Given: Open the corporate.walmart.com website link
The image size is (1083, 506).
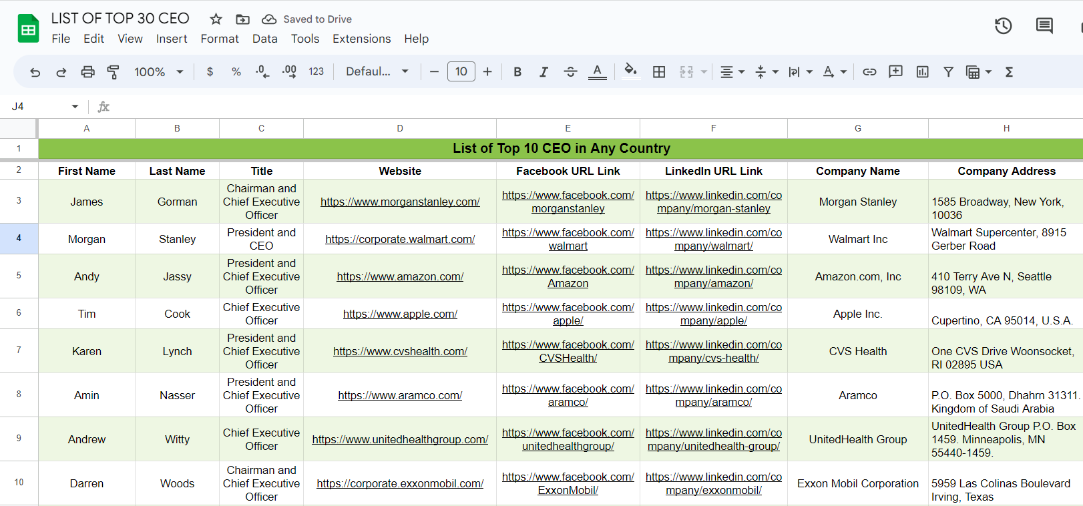Looking at the screenshot, I should pos(400,239).
